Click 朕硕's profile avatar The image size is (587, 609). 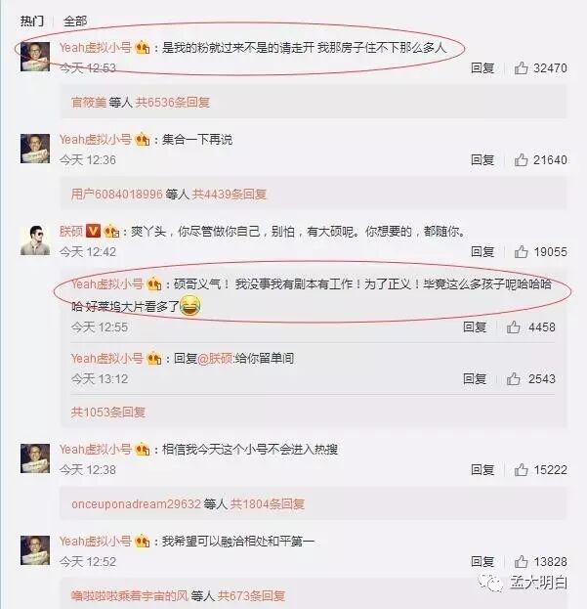(35, 240)
